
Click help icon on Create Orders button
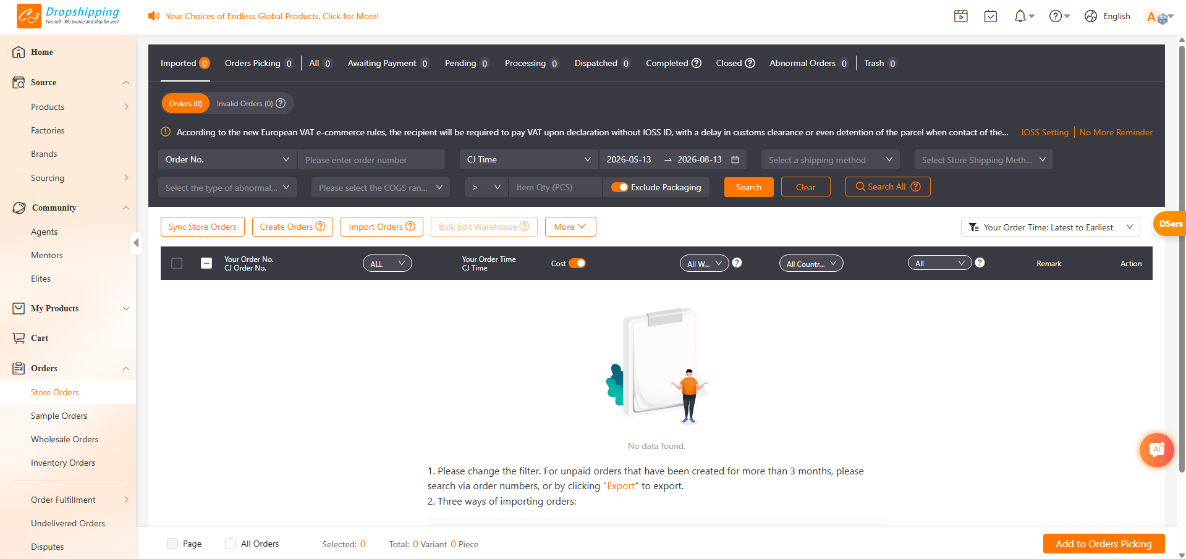point(320,226)
